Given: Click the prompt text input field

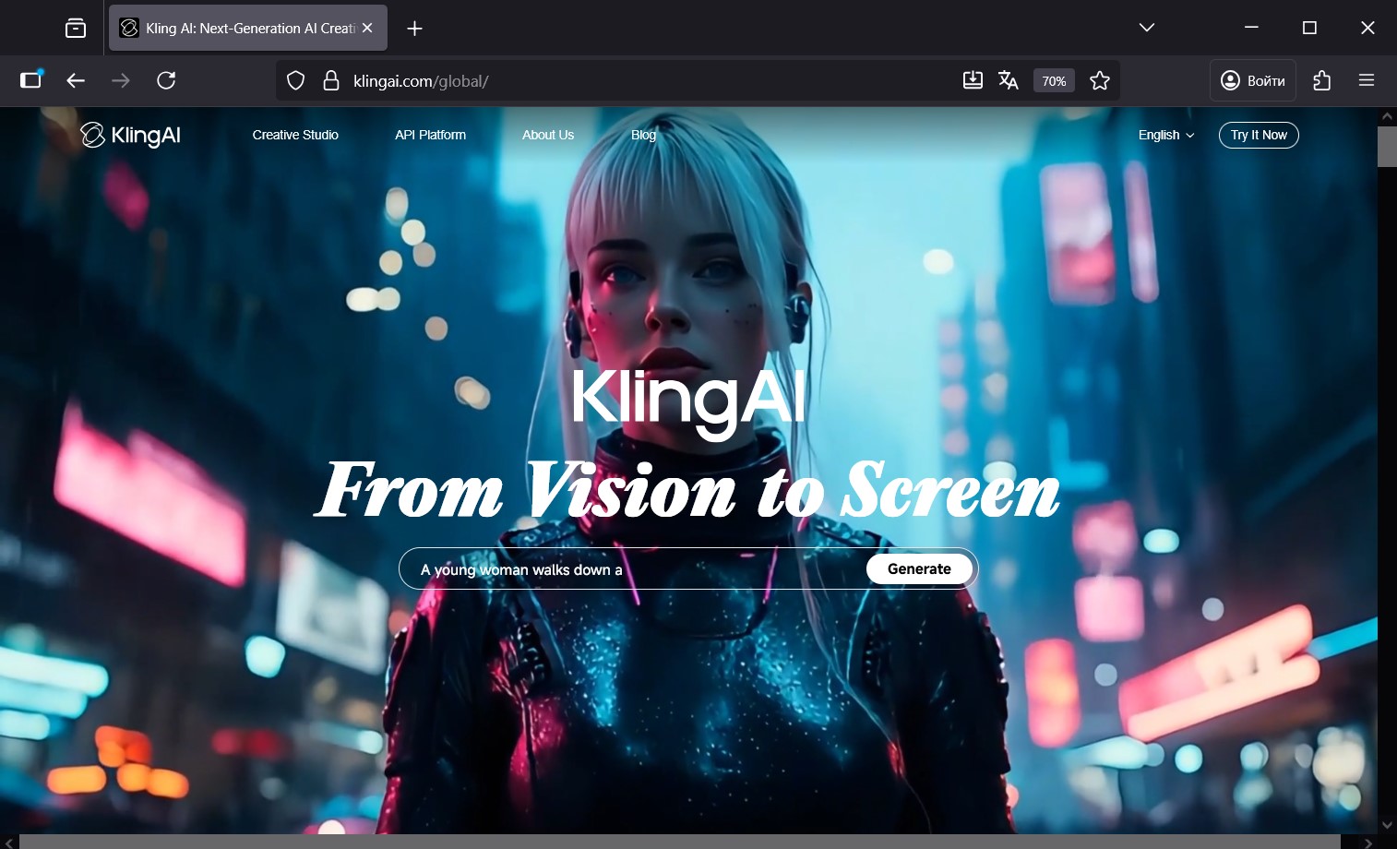Looking at the screenshot, I should (x=637, y=569).
